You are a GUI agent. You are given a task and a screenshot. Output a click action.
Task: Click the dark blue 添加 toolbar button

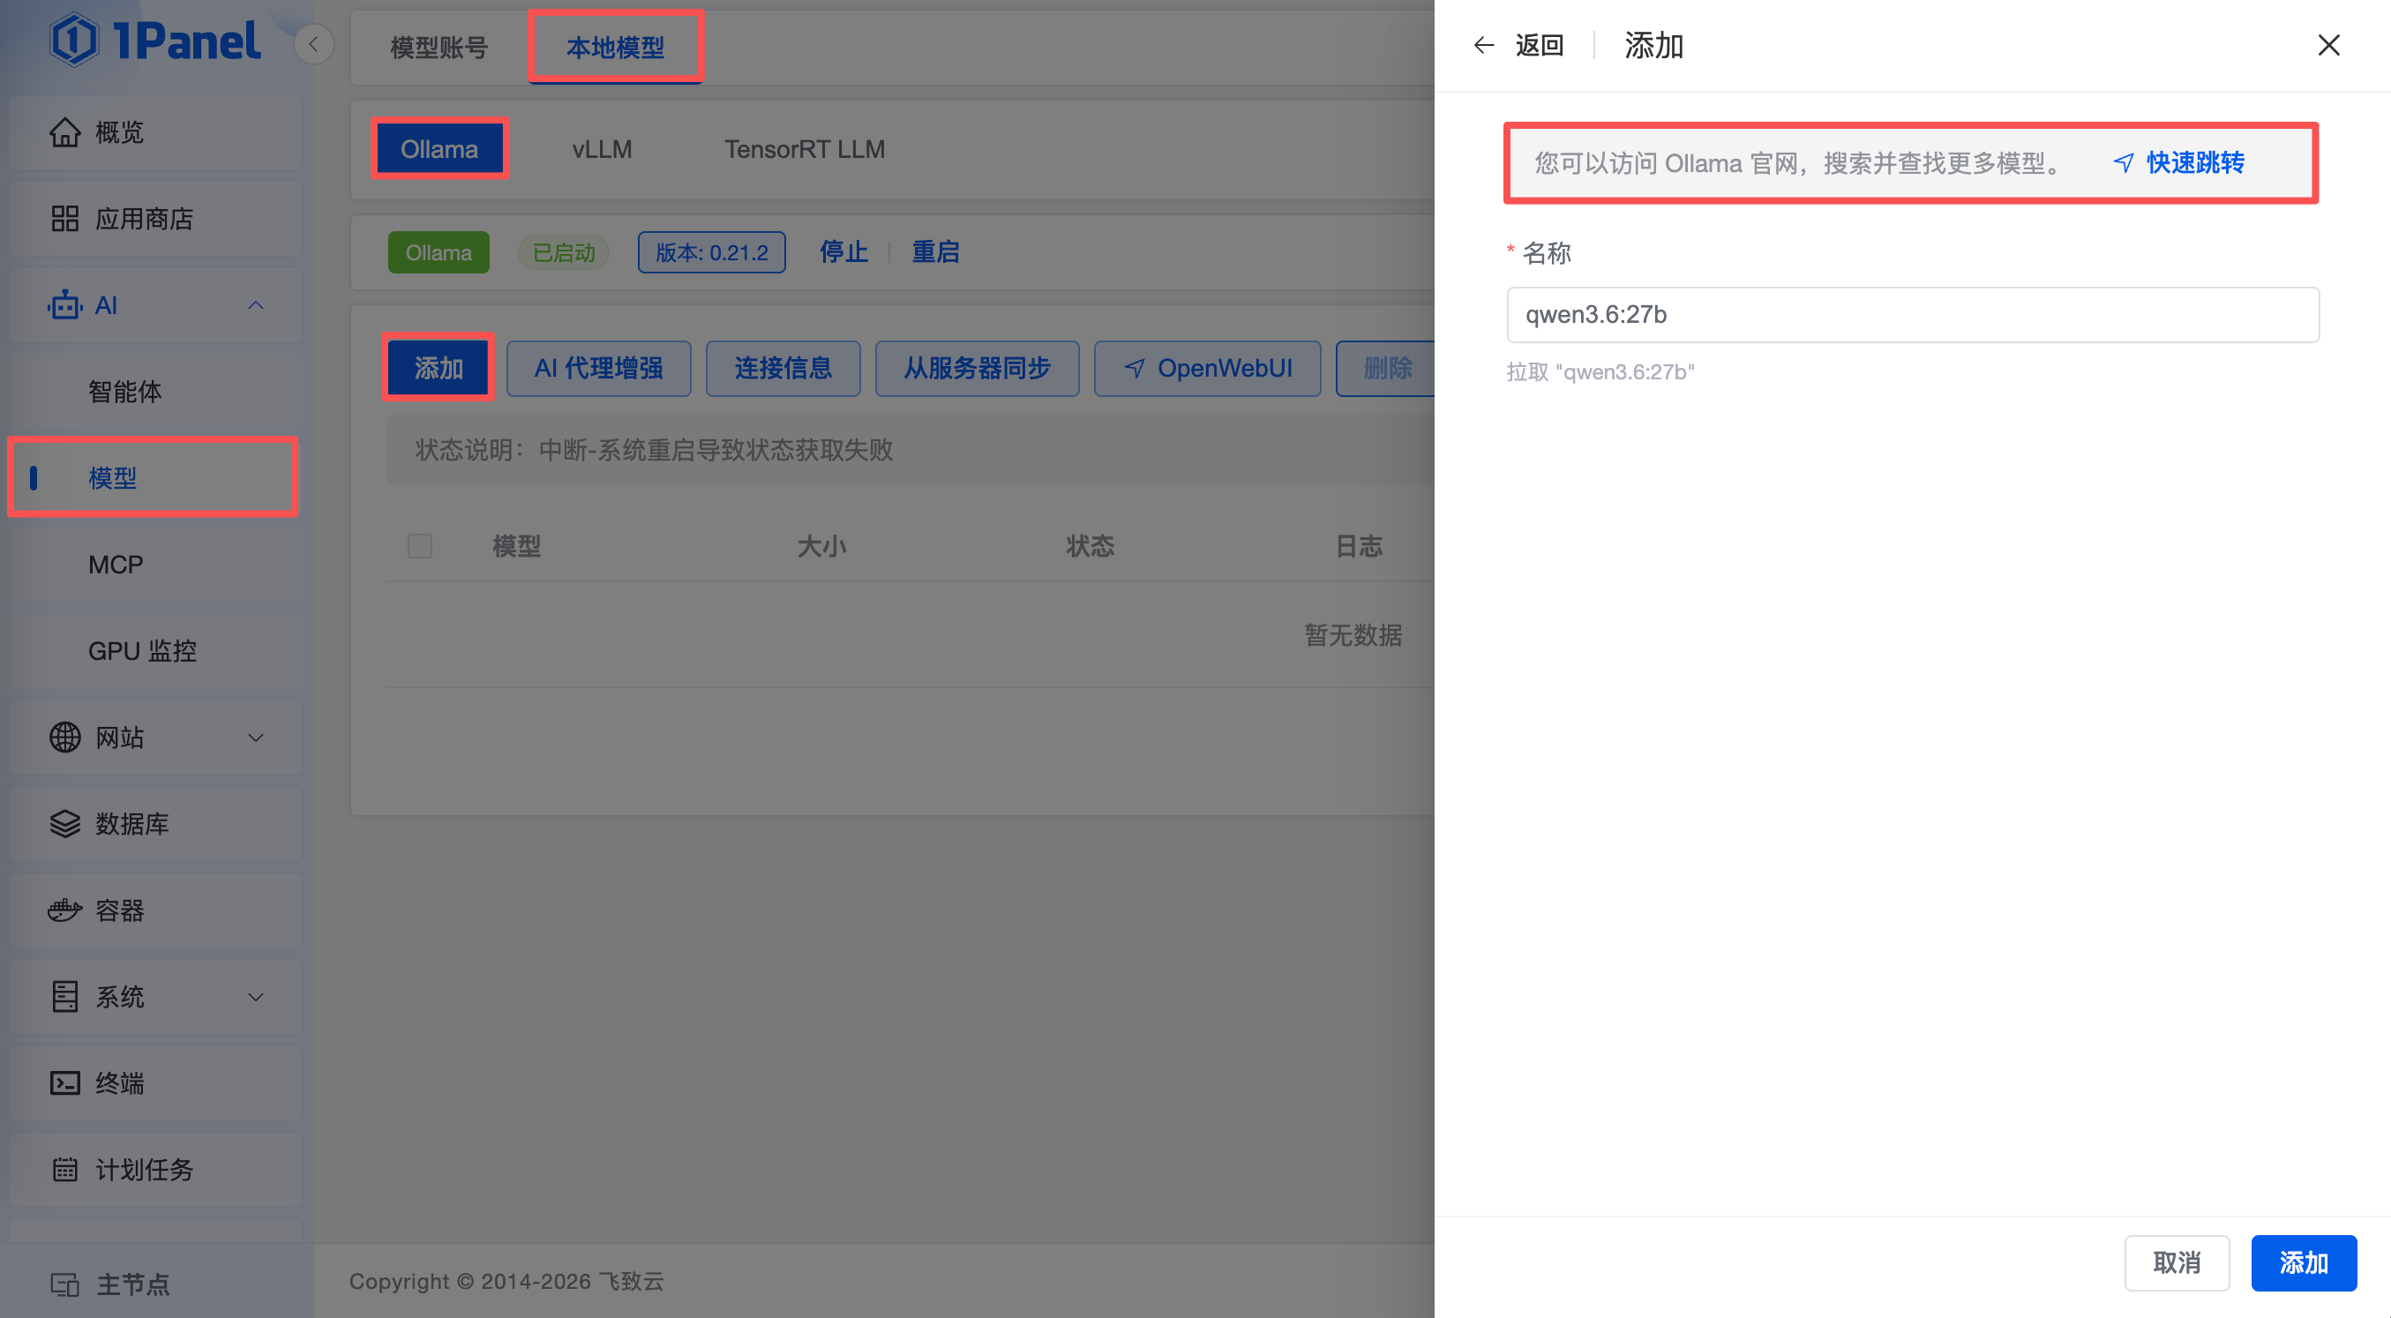(x=438, y=369)
